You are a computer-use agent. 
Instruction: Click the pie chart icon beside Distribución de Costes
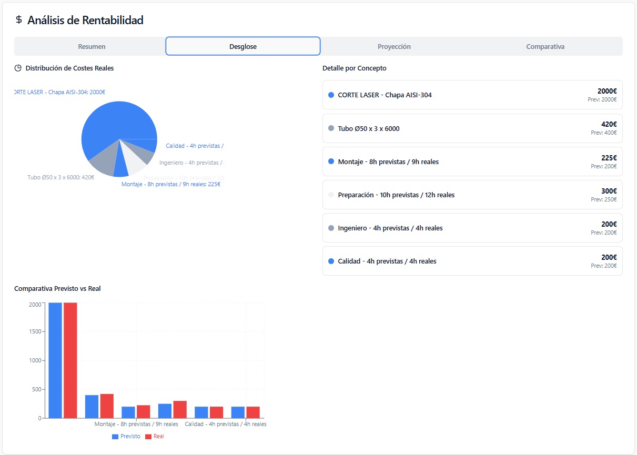click(18, 68)
